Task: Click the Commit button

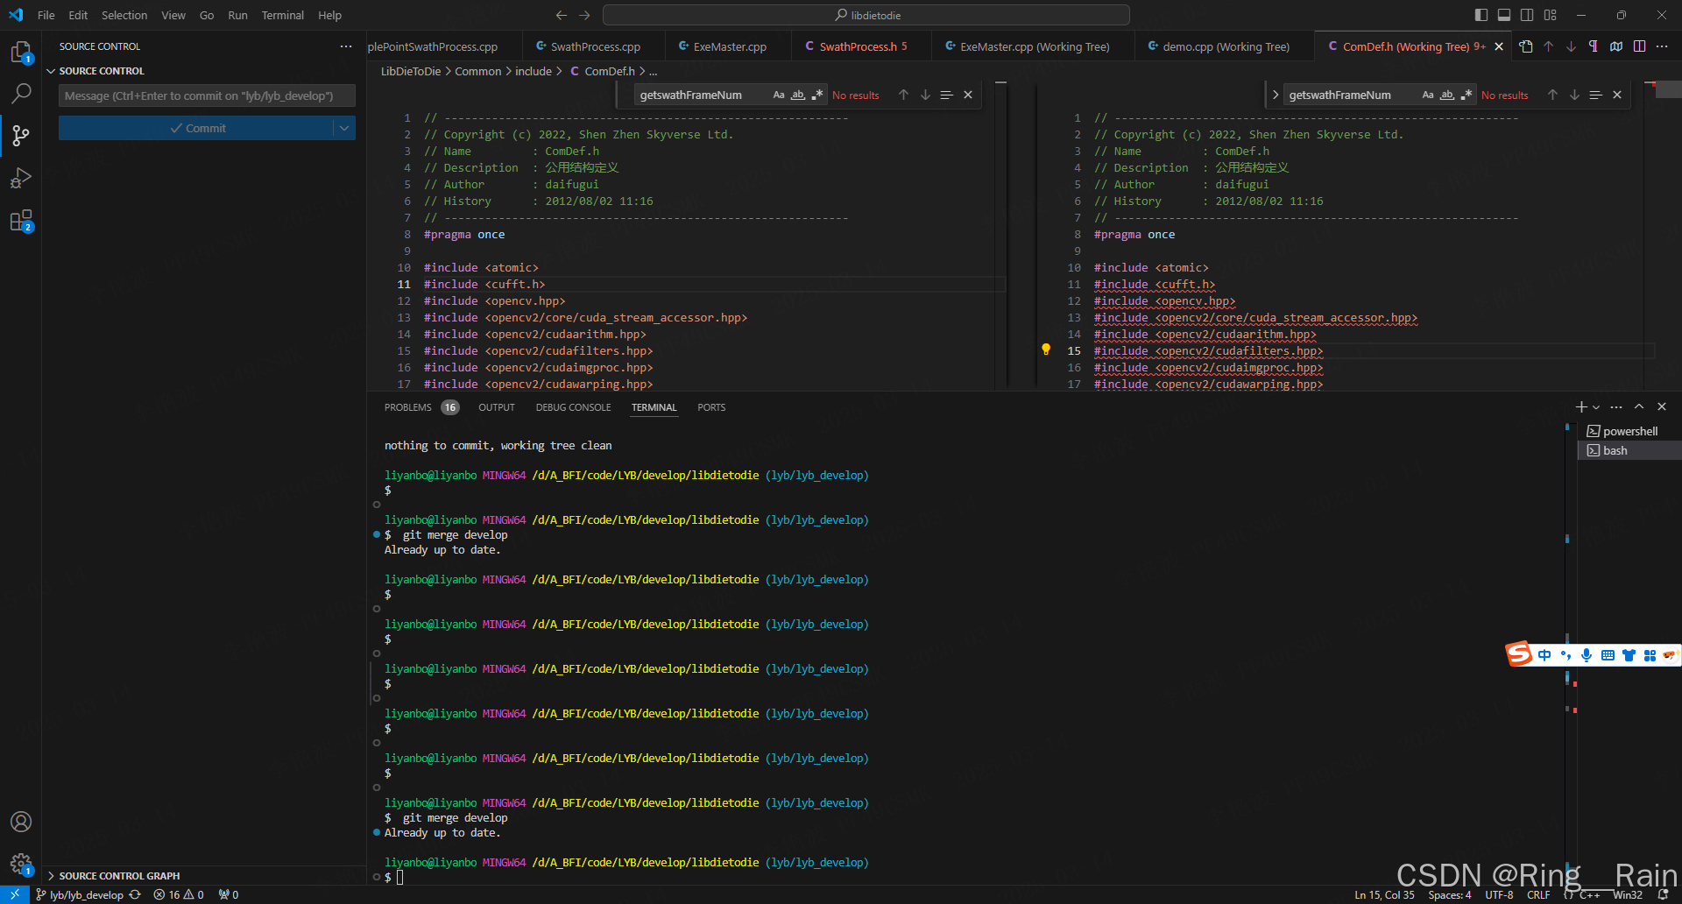Action: pos(200,127)
